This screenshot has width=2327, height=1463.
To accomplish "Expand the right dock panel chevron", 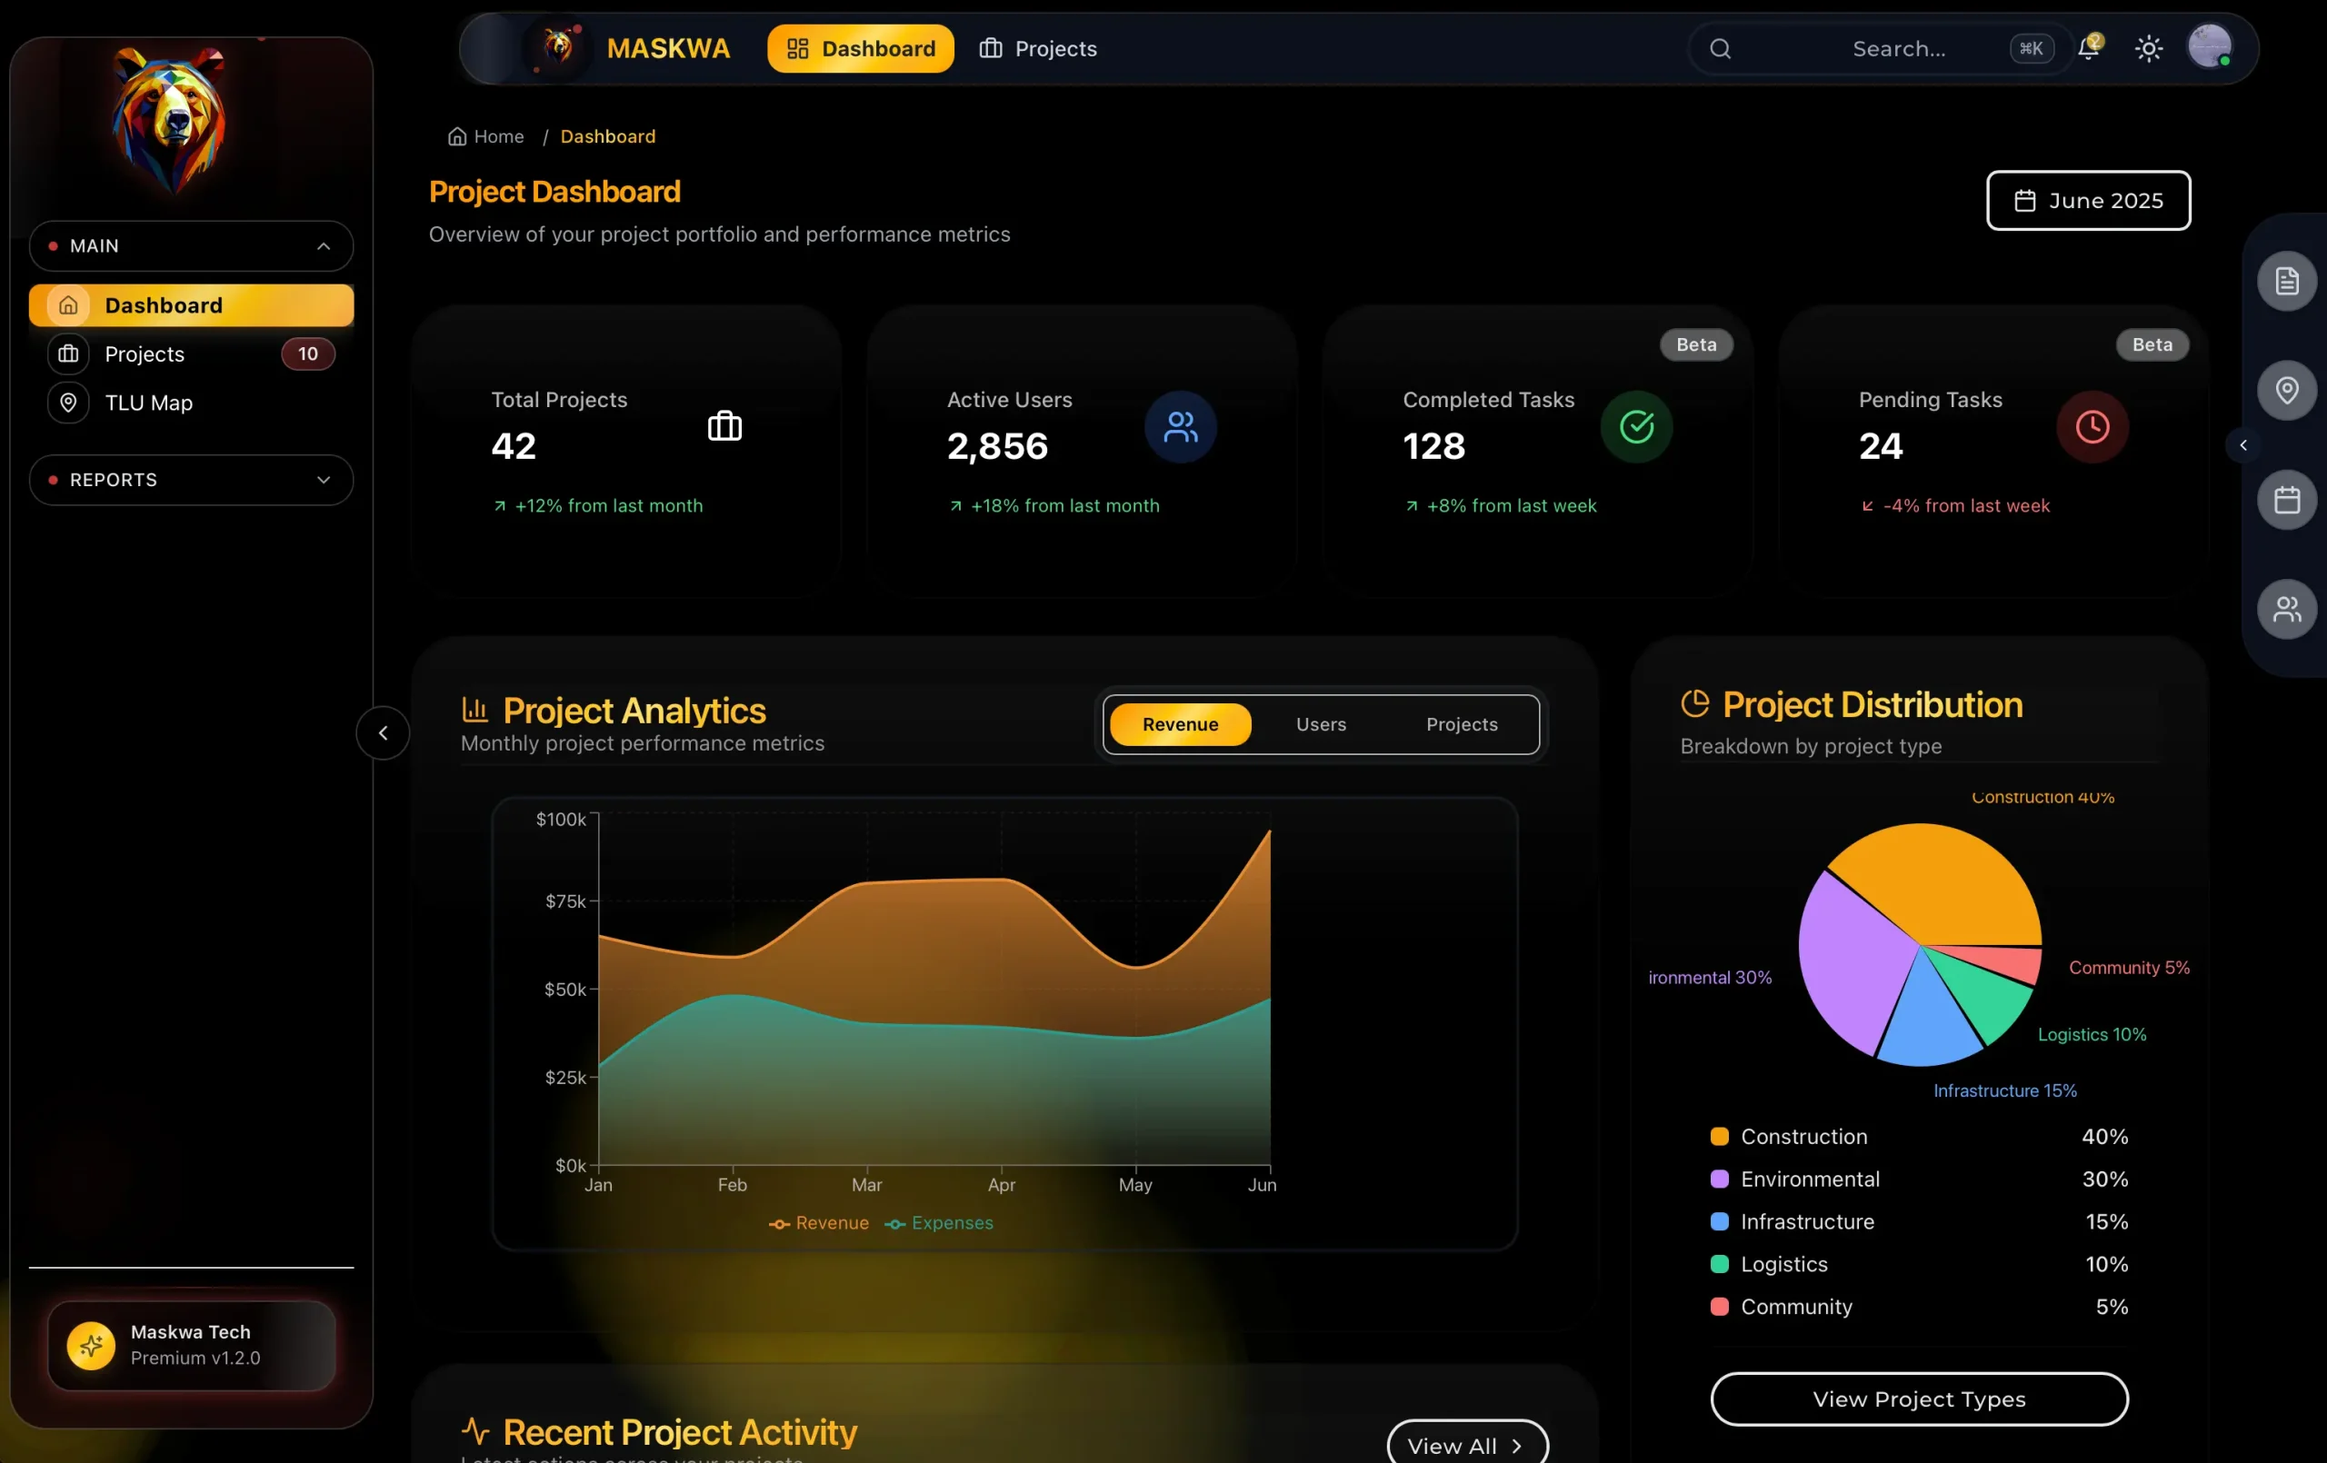I will point(2243,445).
